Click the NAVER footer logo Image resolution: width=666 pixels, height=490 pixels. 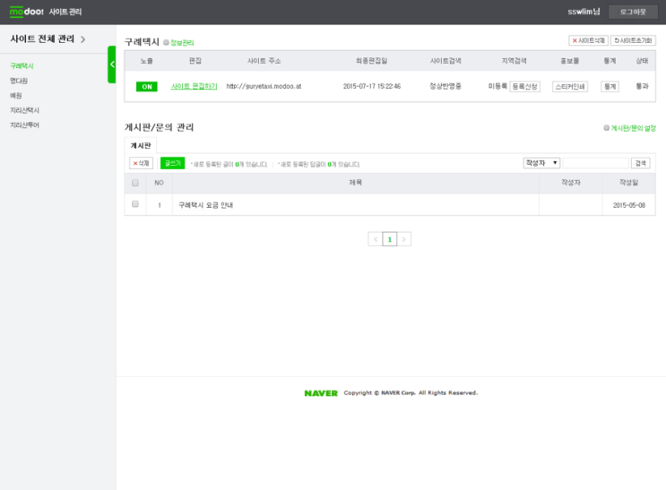pos(321,393)
